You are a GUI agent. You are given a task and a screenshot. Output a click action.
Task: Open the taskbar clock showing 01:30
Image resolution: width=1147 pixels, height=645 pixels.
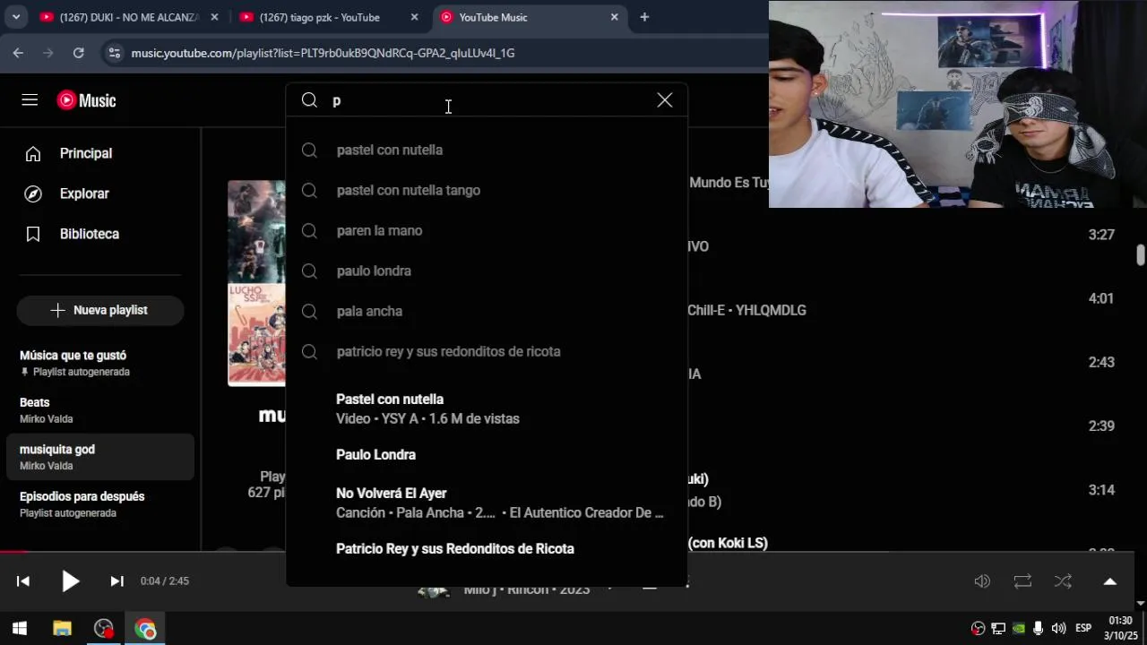[1120, 628]
